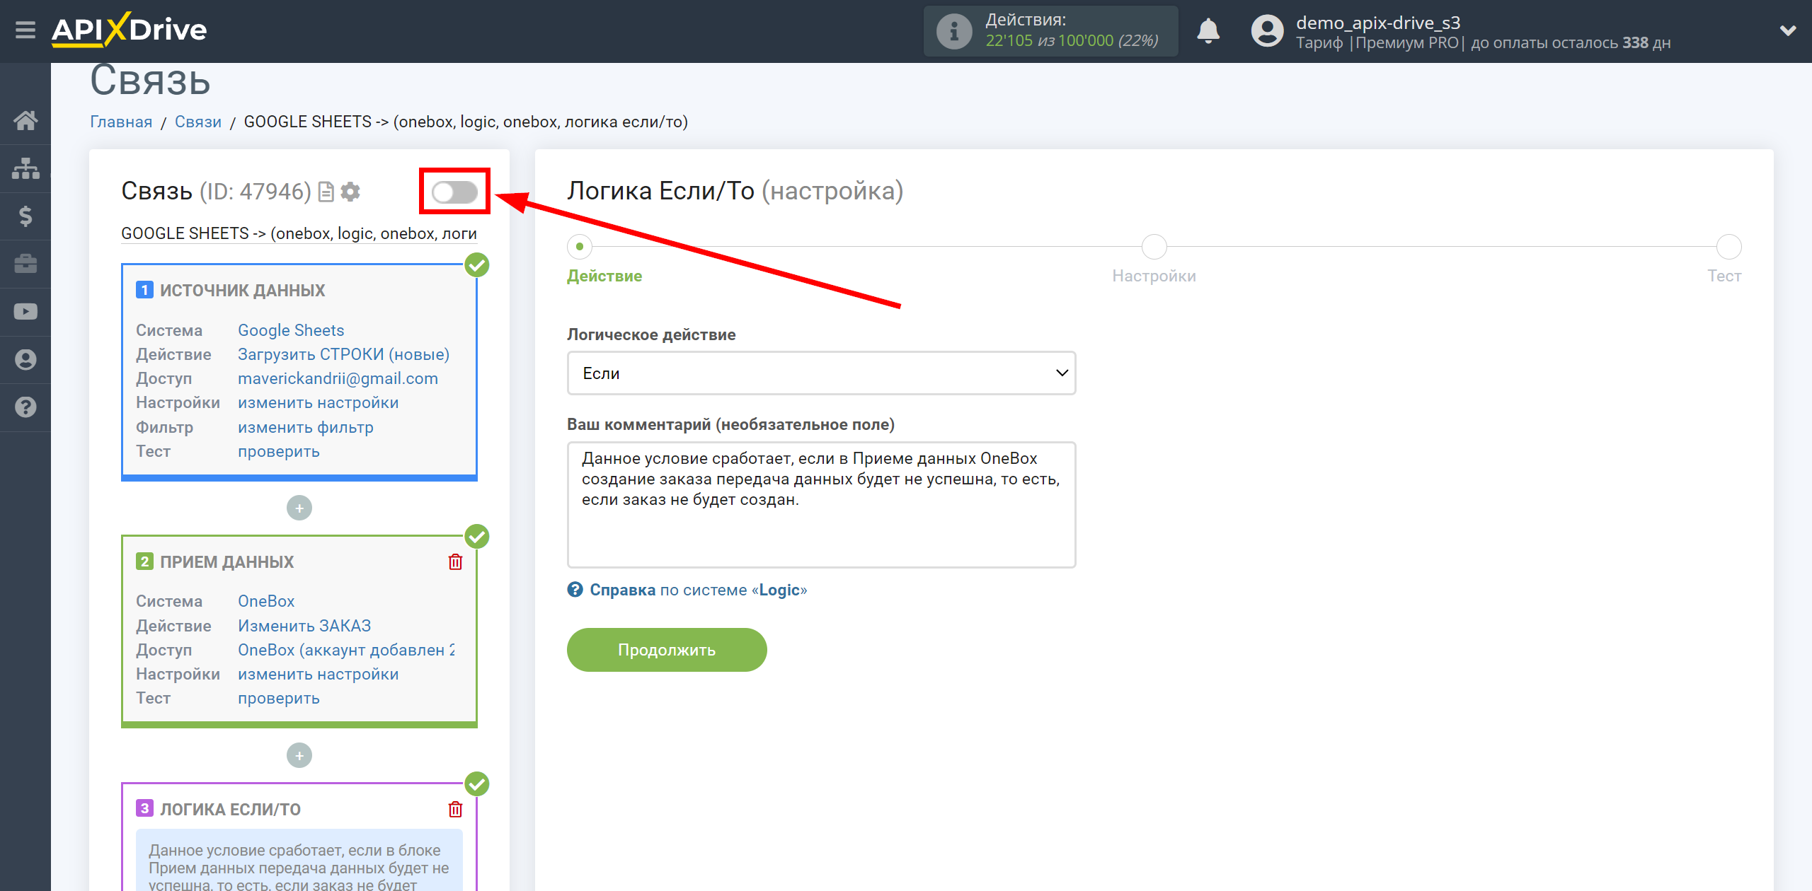Open the briefcase sidebar icon
The width and height of the screenshot is (1812, 891).
pos(25,264)
